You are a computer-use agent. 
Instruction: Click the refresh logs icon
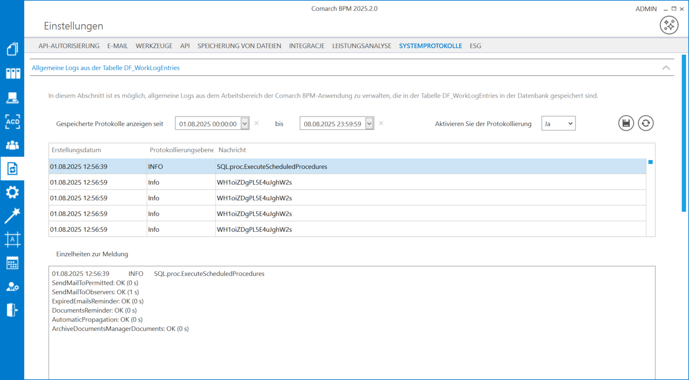[x=646, y=123]
